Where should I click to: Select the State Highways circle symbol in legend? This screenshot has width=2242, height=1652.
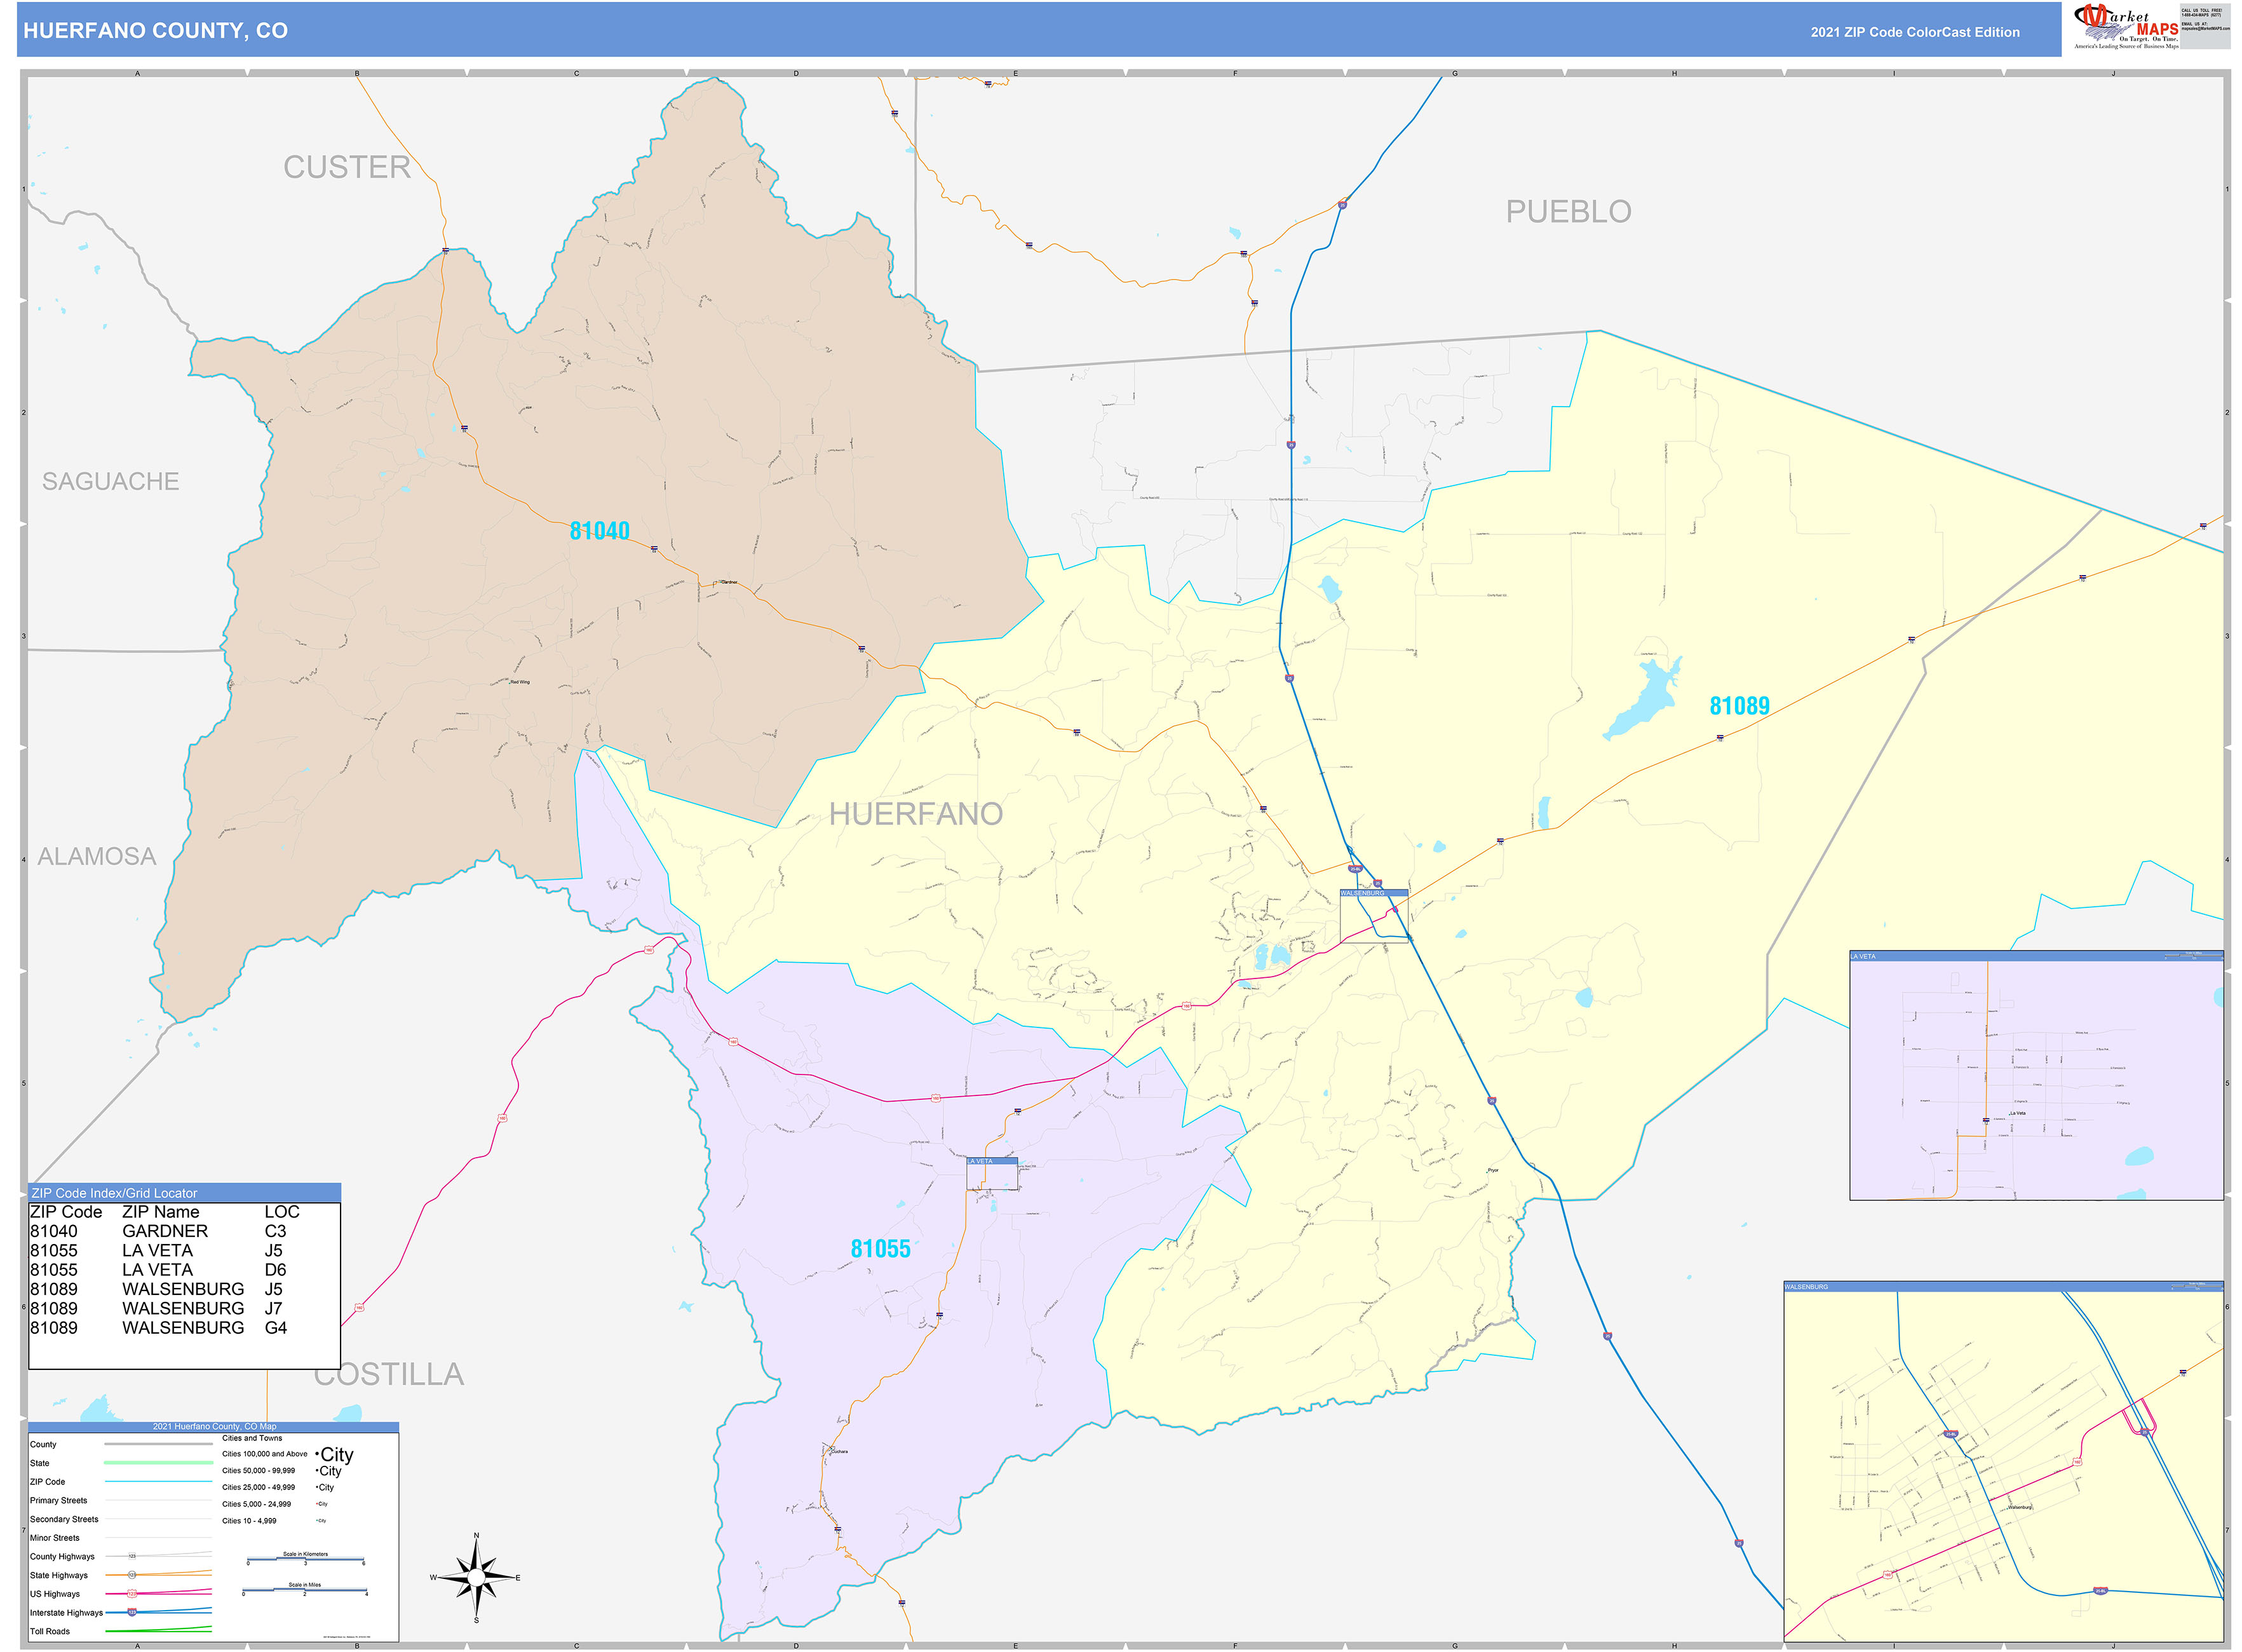pyautogui.click(x=132, y=1575)
